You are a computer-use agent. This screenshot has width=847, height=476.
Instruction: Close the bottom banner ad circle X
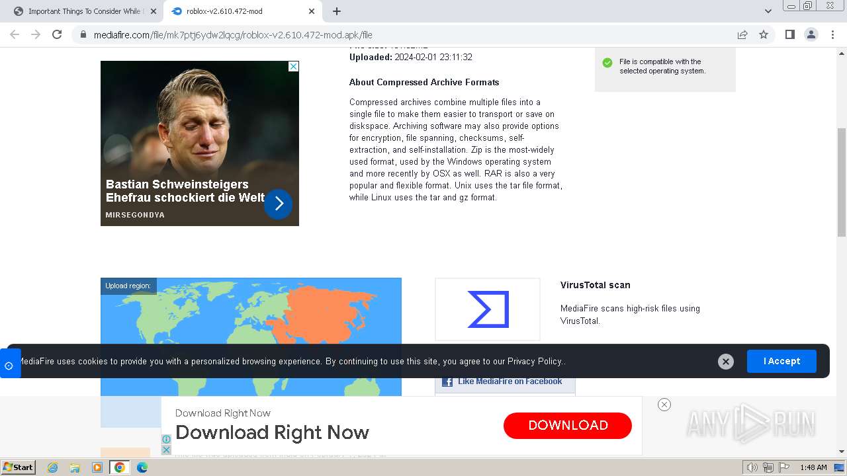point(664,405)
